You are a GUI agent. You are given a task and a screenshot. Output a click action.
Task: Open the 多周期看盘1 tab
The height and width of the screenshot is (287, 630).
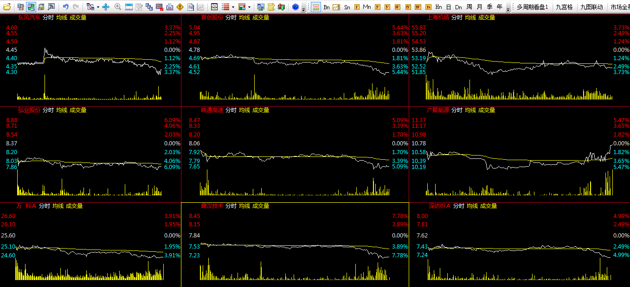click(533, 7)
